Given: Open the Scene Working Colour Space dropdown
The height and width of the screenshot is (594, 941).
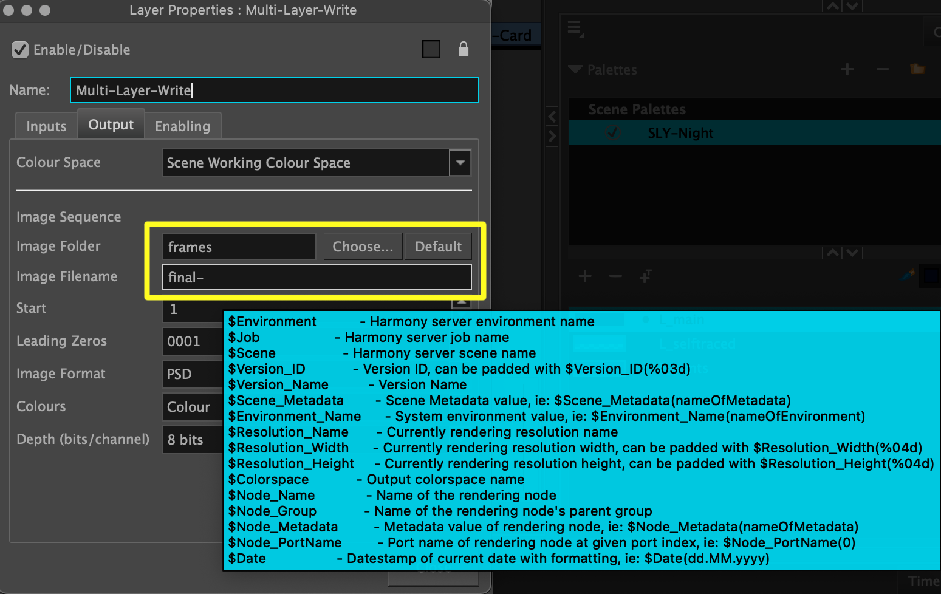Looking at the screenshot, I should (460, 163).
